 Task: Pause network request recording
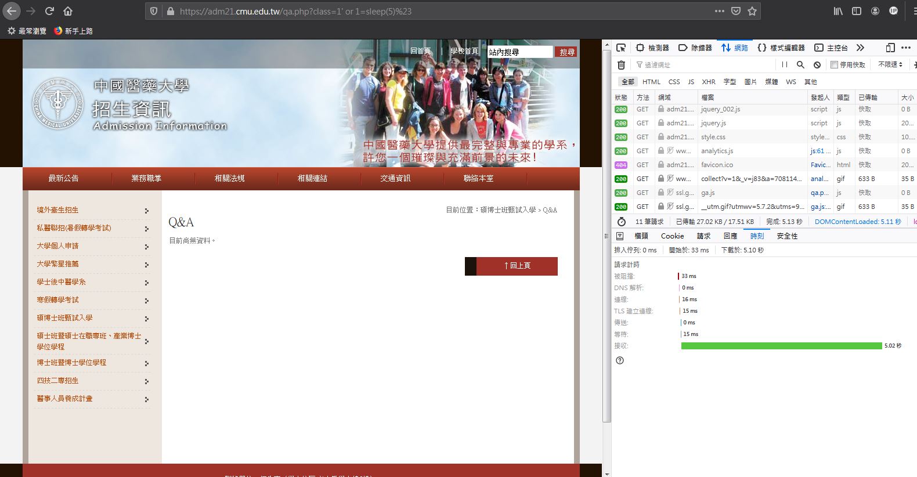tap(785, 65)
